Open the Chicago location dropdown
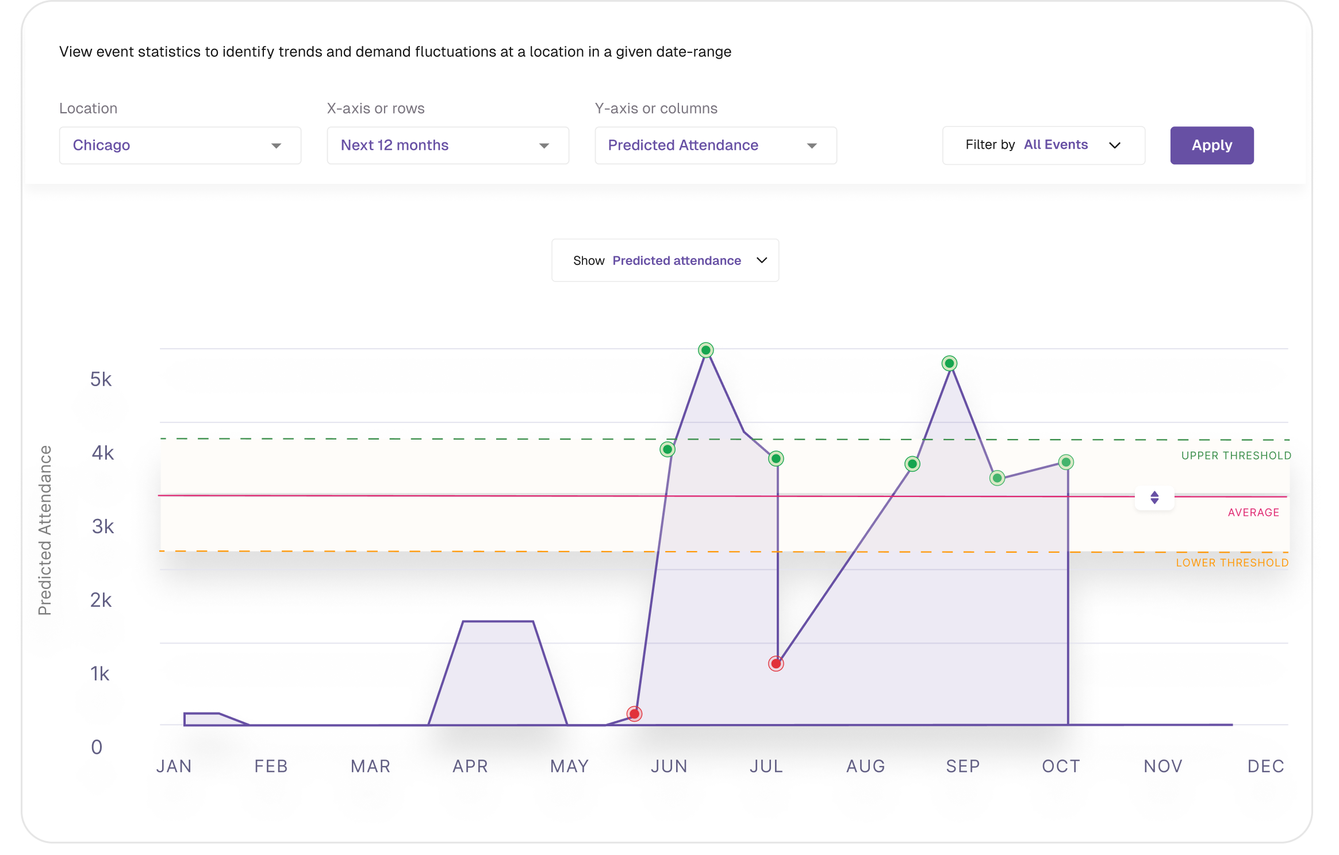Viewport: 1339px width, 855px height. tap(179, 145)
